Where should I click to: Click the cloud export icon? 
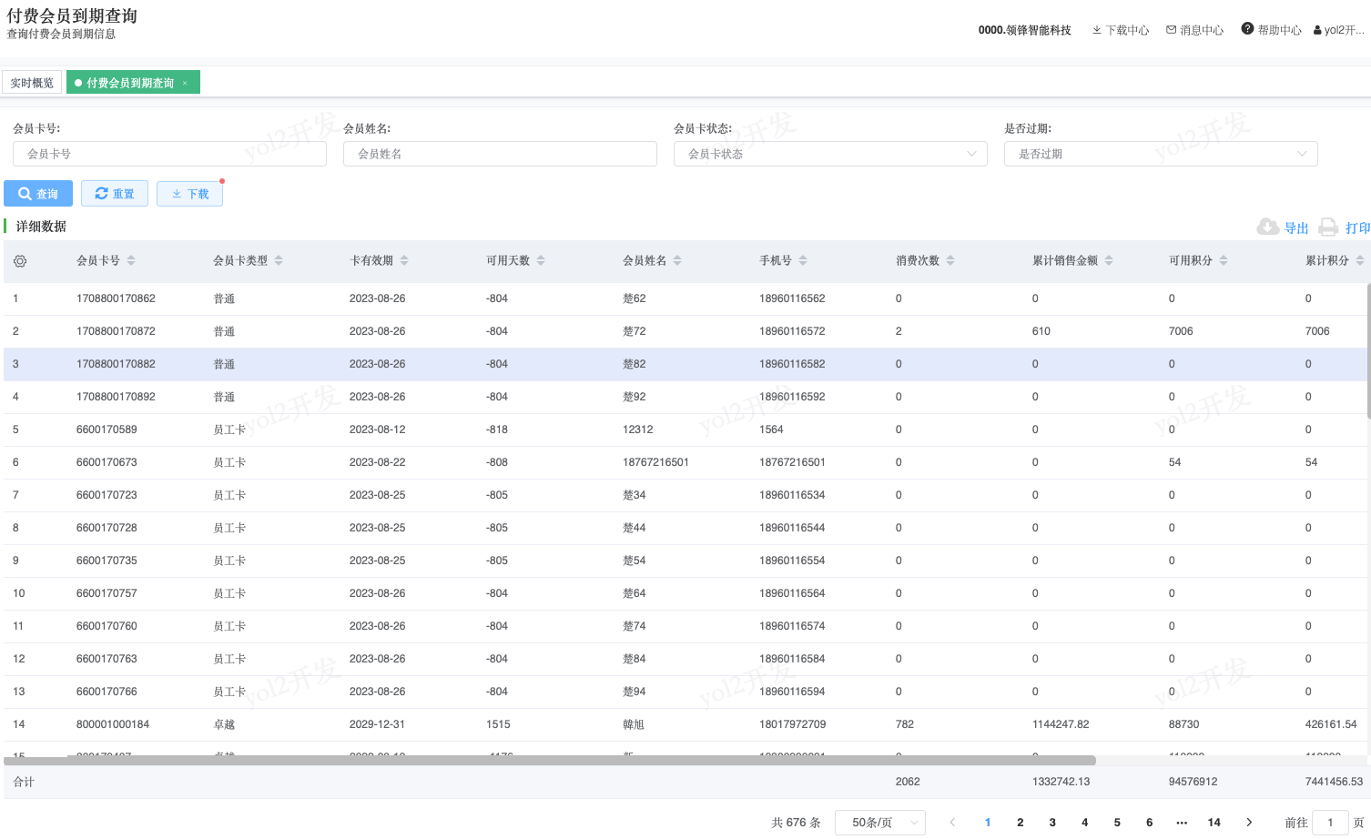point(1267,227)
